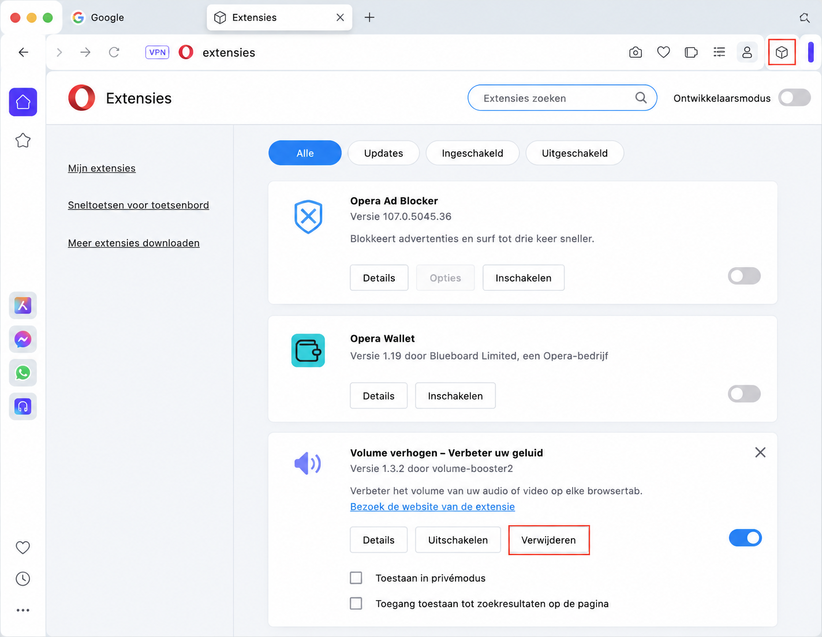Screen dimensions: 822x637
Task: Select the Alle filter tab
Action: [305, 153]
